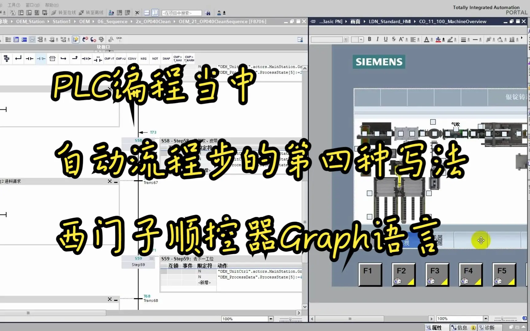This screenshot has width=530, height=331.
Task: Toggle the comments display icon in Graph toolbar
Action: 32,39
